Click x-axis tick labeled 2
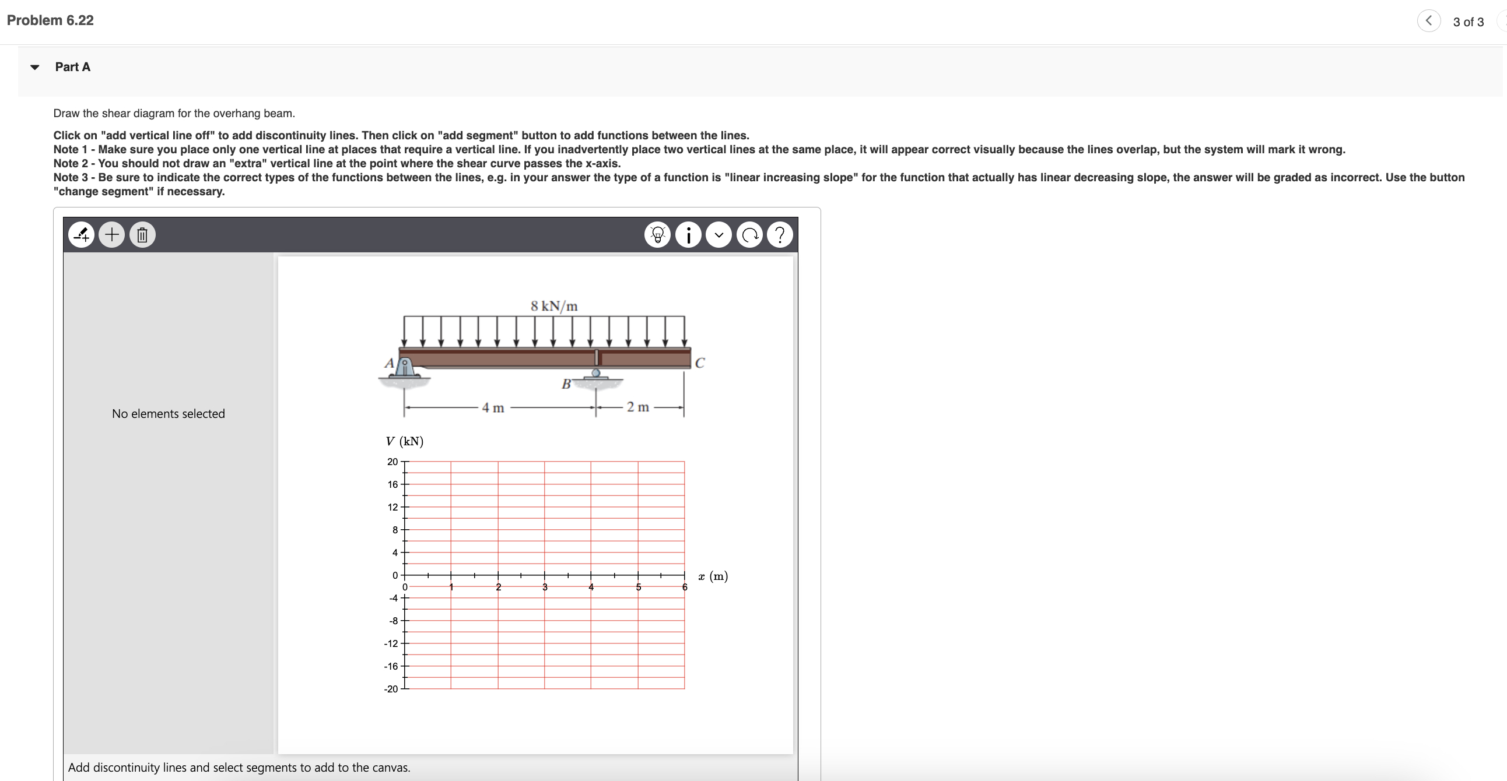Viewport: 1507px width, 781px height. [499, 587]
